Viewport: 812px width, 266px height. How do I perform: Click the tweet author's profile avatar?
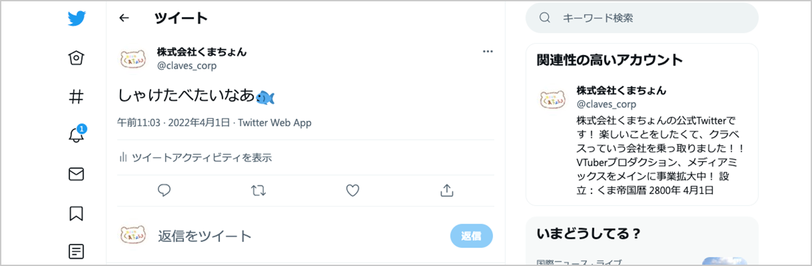click(133, 59)
